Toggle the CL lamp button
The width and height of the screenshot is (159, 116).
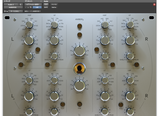(x=79, y=35)
